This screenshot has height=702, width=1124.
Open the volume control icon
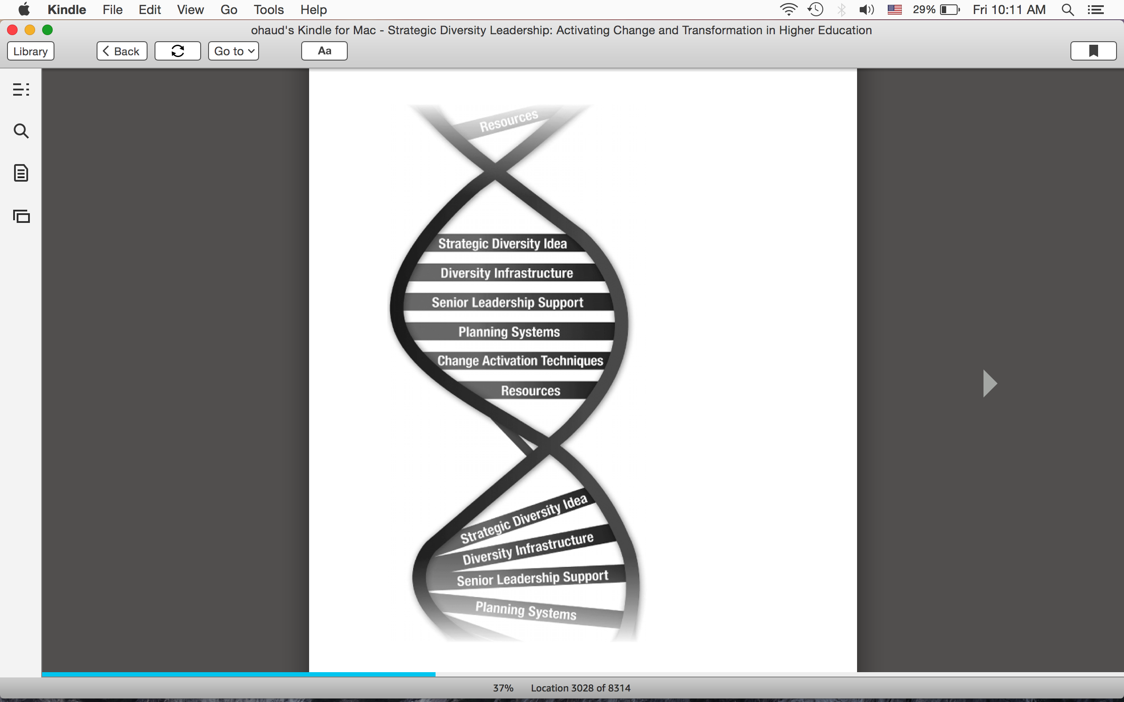tap(867, 10)
